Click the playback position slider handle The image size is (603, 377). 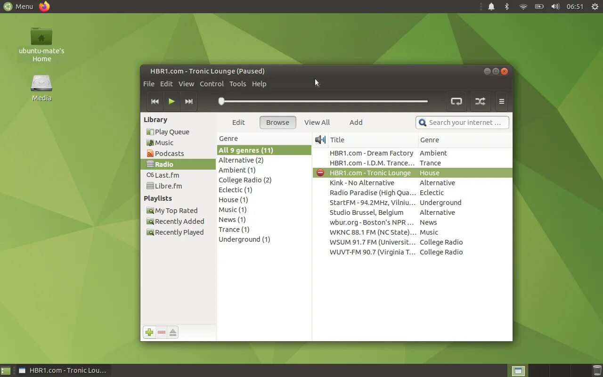point(221,101)
